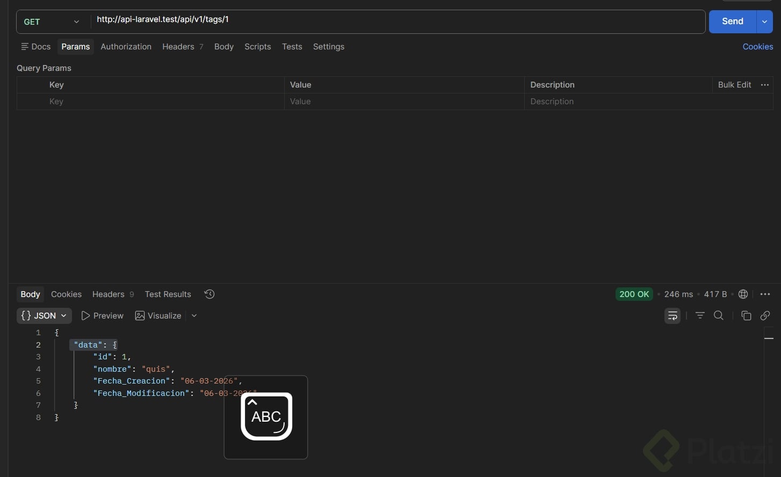781x477 pixels.
Task: Click the link icon in response toolbar
Action: click(x=765, y=316)
